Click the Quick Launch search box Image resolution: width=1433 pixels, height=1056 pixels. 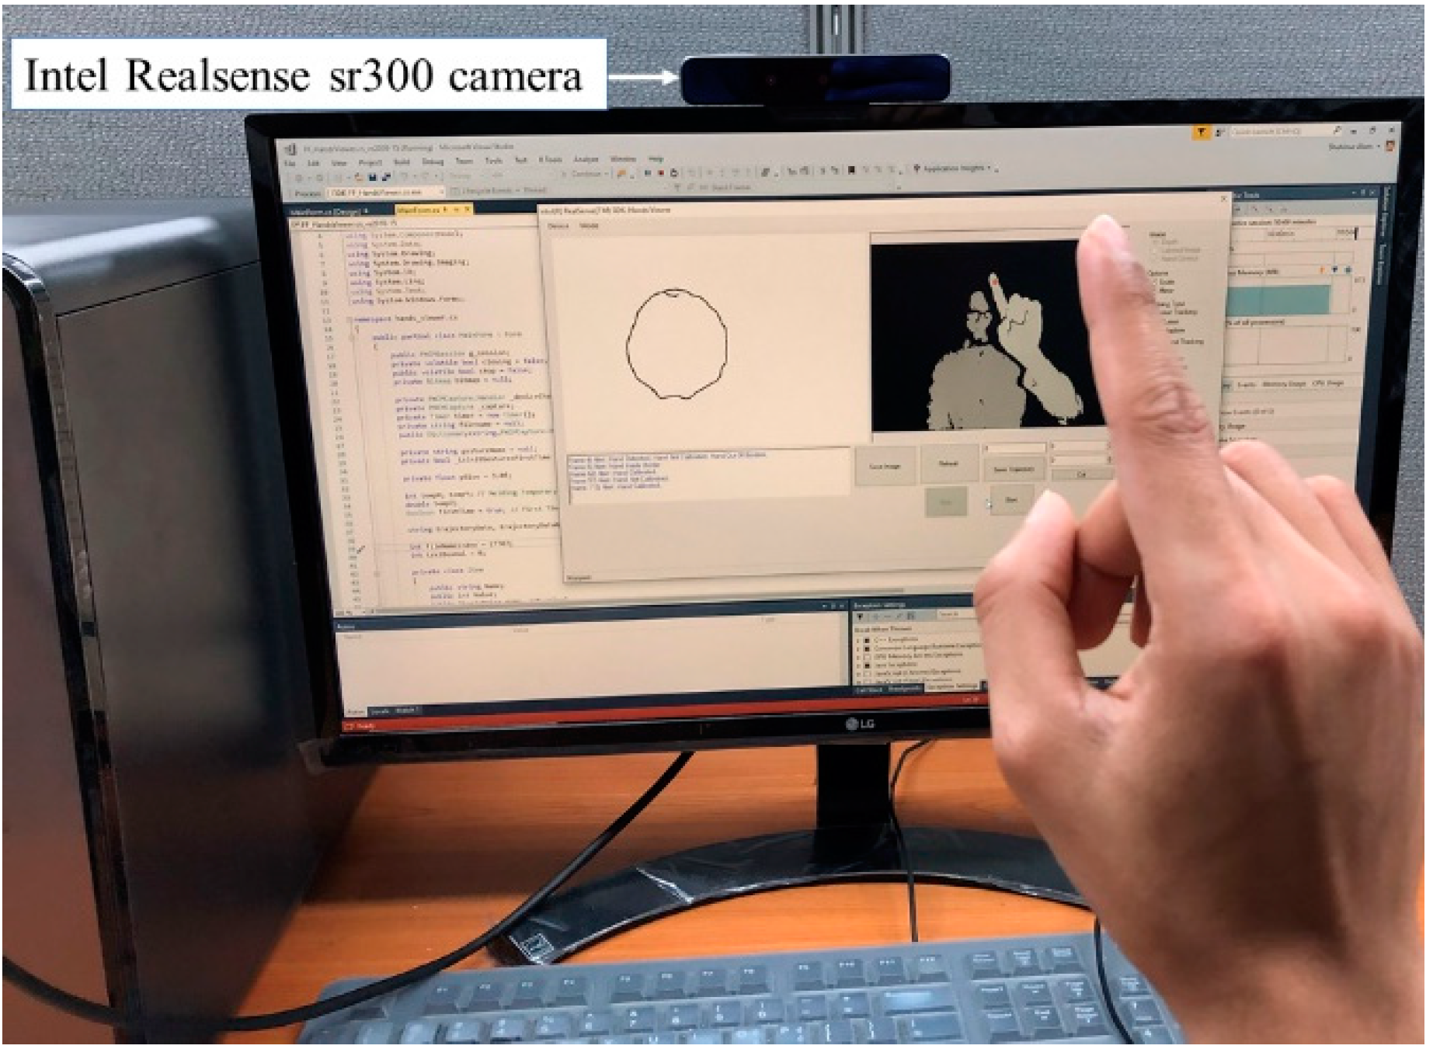(1287, 132)
